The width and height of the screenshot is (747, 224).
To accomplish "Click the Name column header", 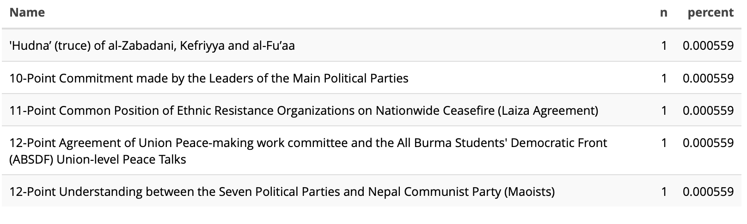I will [x=27, y=13].
